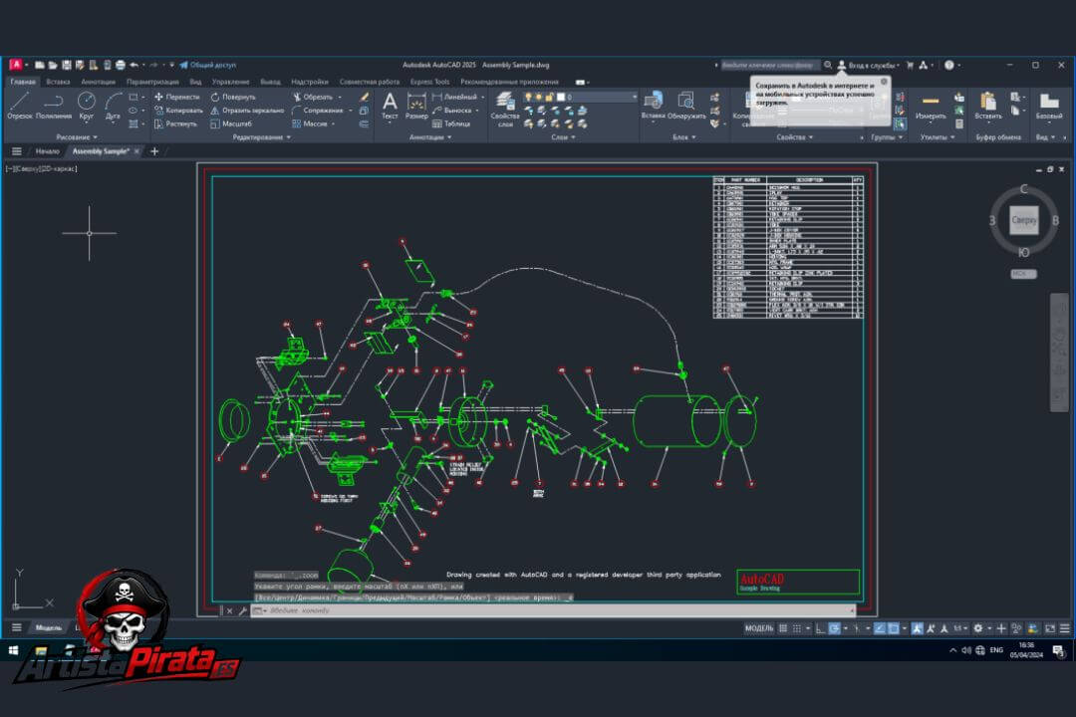Click the Обрезать (Trim) tool
The height and width of the screenshot is (717, 1076).
(x=313, y=97)
